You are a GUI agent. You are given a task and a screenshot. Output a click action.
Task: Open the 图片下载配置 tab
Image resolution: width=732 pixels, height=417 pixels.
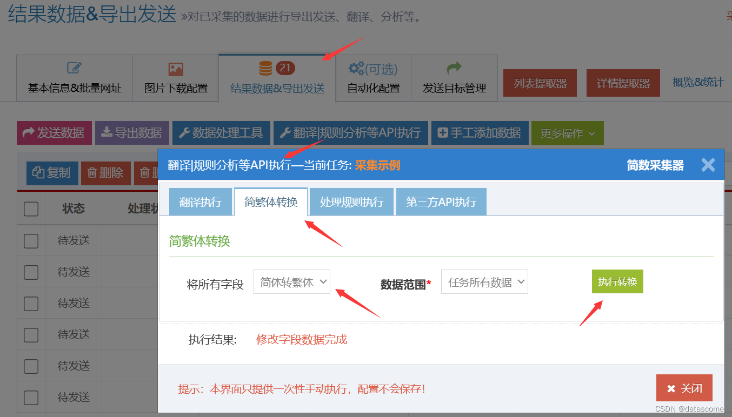coord(176,78)
